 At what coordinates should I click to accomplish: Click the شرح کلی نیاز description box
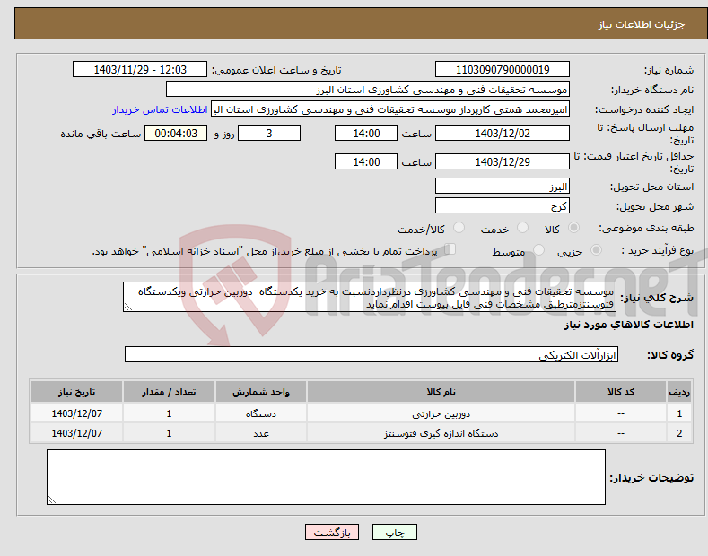[370, 298]
